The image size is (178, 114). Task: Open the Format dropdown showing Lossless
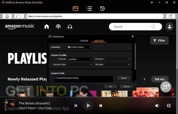[80, 59]
